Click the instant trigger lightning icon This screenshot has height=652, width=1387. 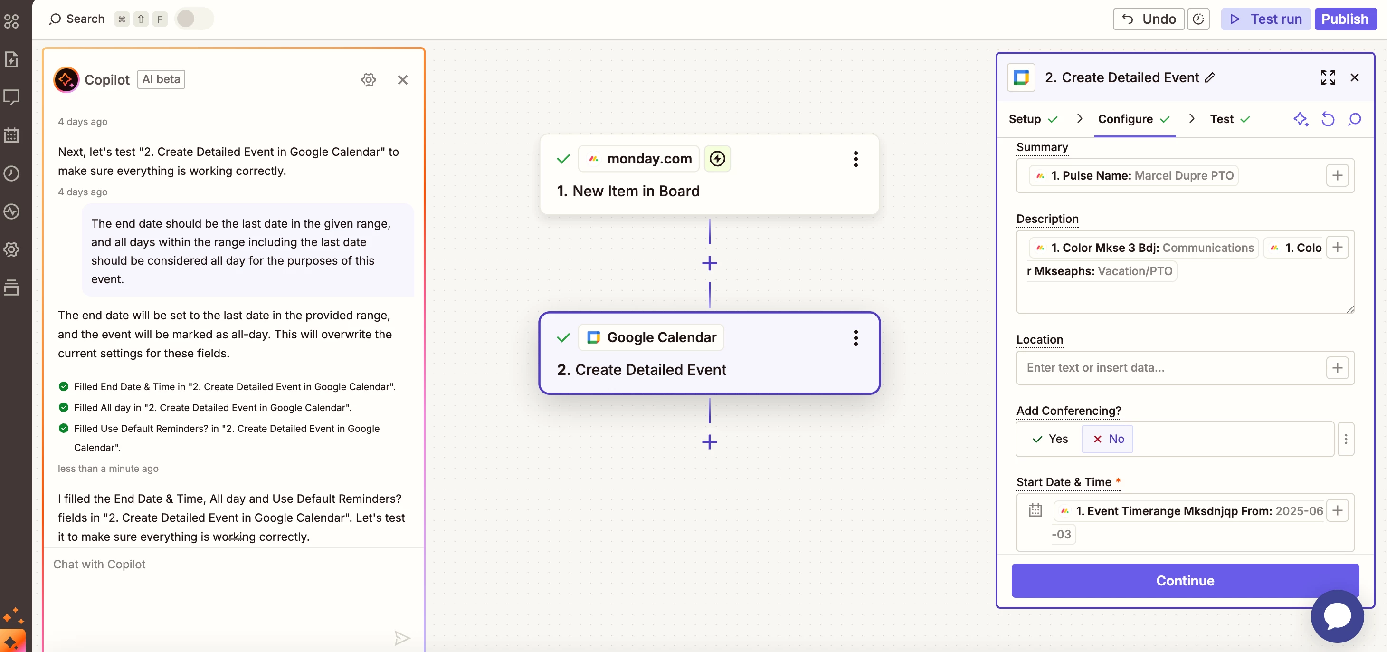[x=717, y=158]
